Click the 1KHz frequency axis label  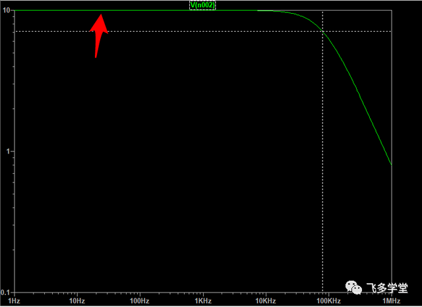pos(203,301)
